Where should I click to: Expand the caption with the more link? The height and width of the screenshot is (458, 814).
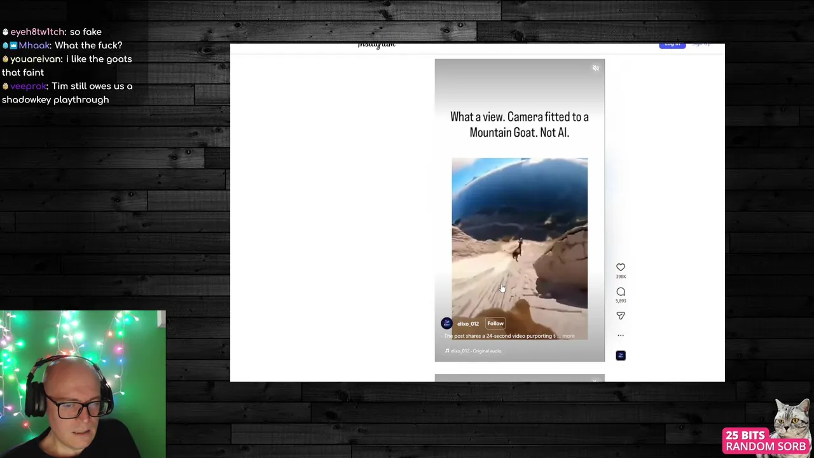pyautogui.click(x=568, y=336)
